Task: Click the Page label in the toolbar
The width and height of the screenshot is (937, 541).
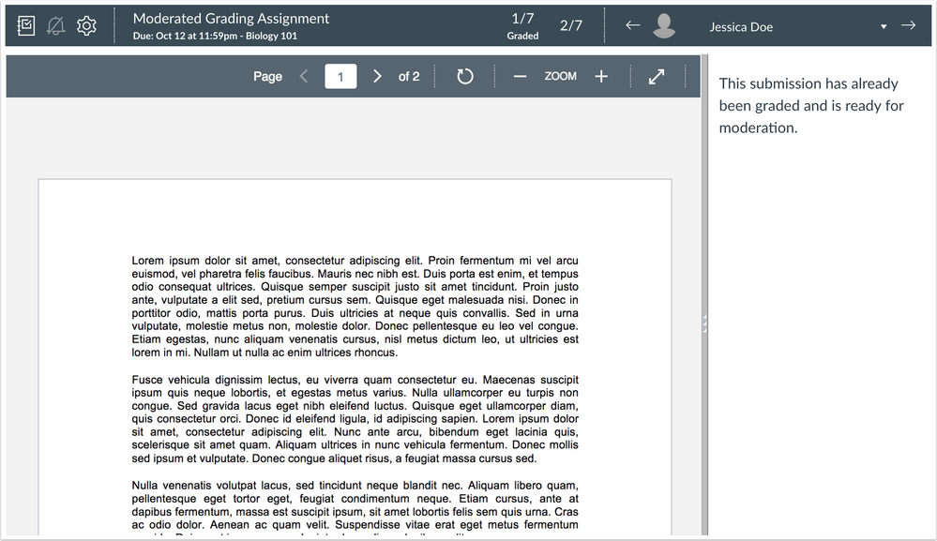Action: point(267,76)
